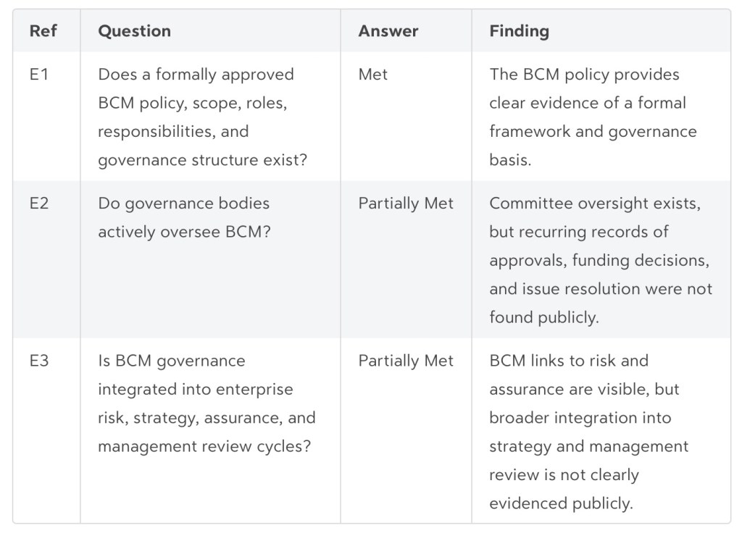Click the "Partially Met" answer in row E3

tap(406, 361)
